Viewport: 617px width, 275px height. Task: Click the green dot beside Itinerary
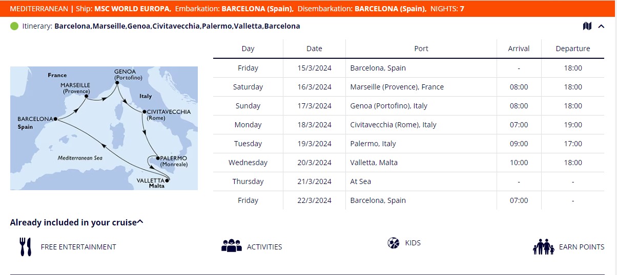click(x=14, y=26)
